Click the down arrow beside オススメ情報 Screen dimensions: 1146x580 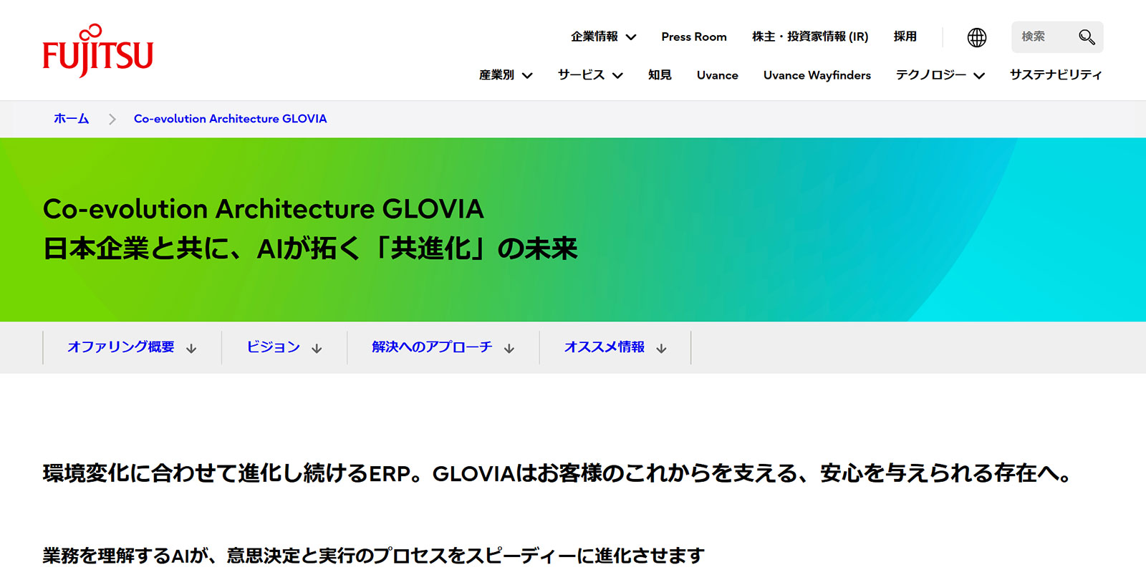click(661, 349)
